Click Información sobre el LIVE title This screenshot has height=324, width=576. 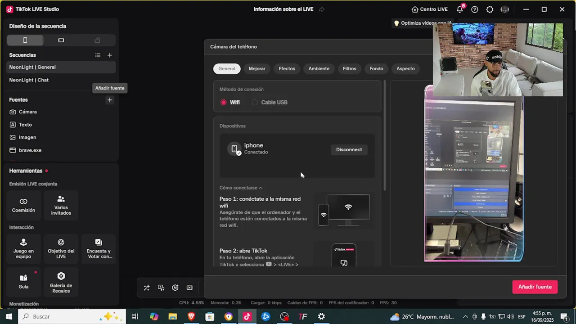pyautogui.click(x=283, y=9)
